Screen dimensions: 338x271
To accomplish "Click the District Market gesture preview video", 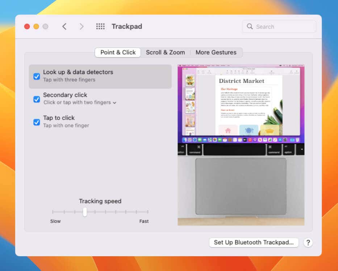I will pos(241,145).
